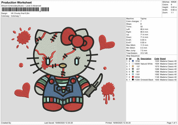Click the Production Worksheet title
The height and width of the screenshot is (125, 178).
click(16, 3)
